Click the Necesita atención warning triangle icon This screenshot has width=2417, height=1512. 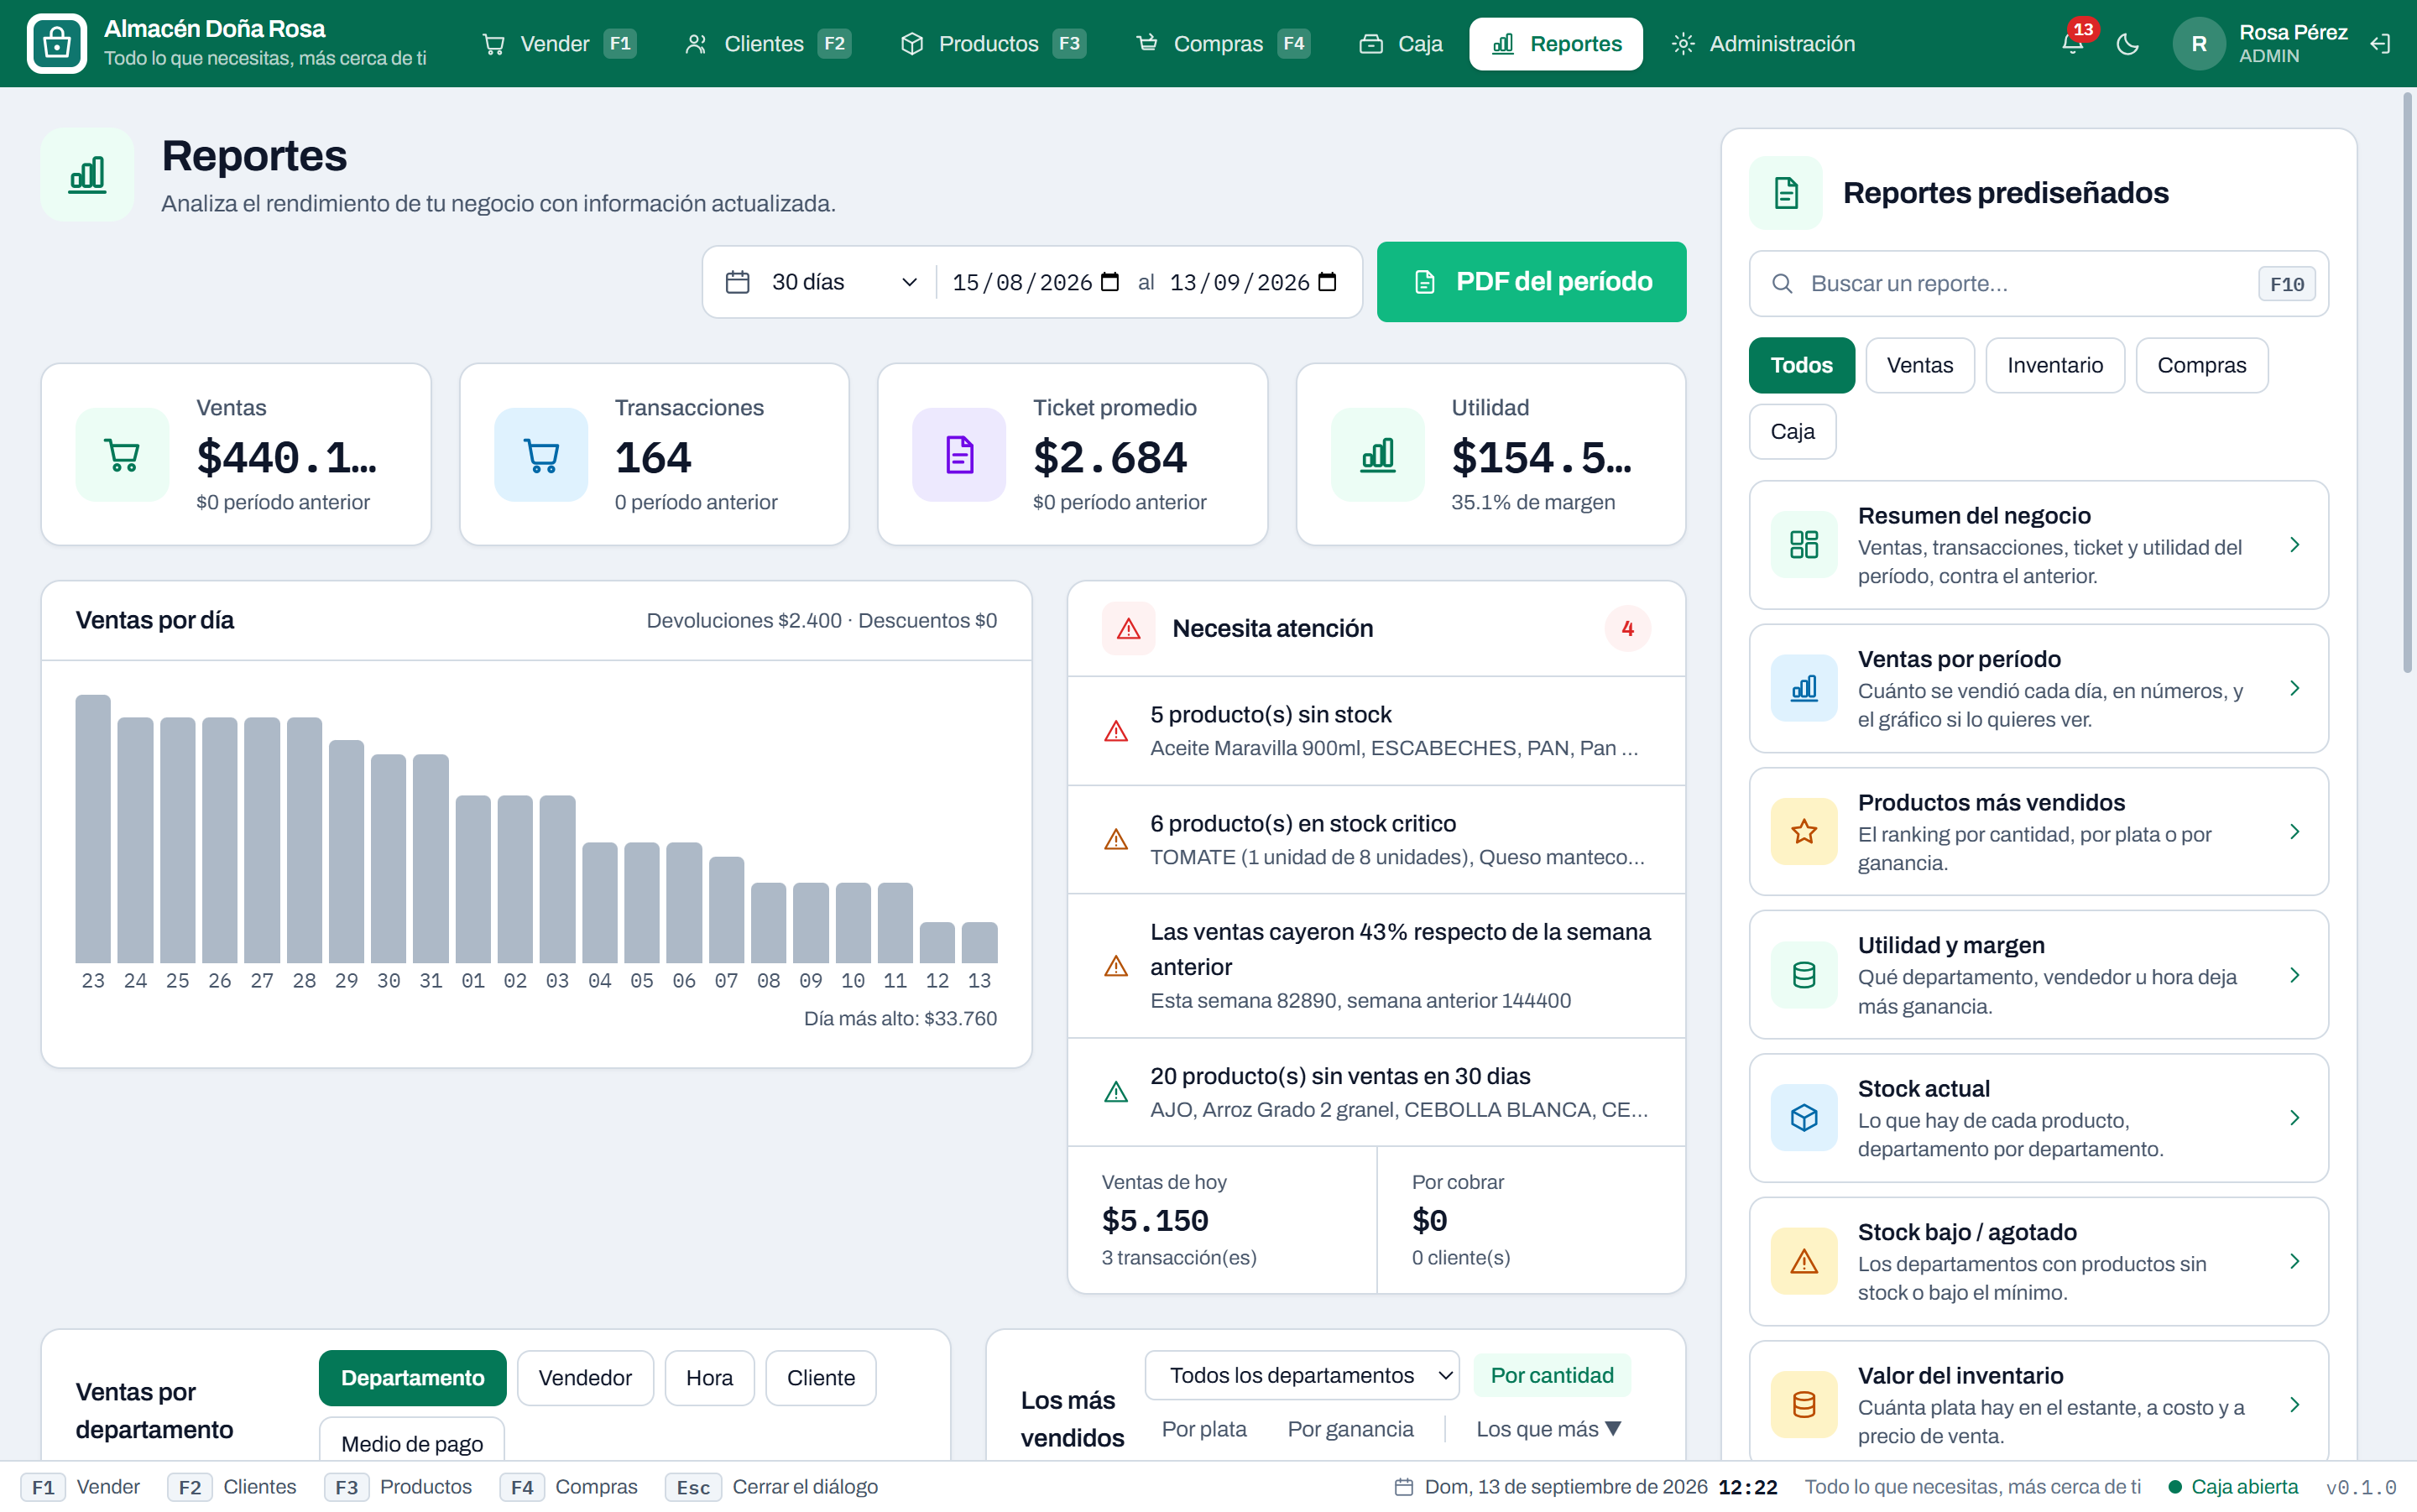(1128, 628)
